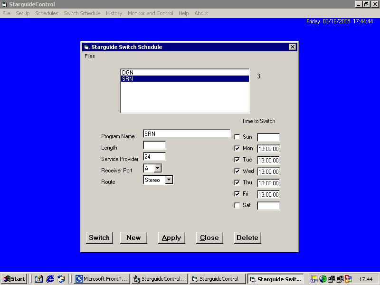This screenshot has height=285, width=380.
Task: Enable the Sat checkbox
Action: click(237, 205)
